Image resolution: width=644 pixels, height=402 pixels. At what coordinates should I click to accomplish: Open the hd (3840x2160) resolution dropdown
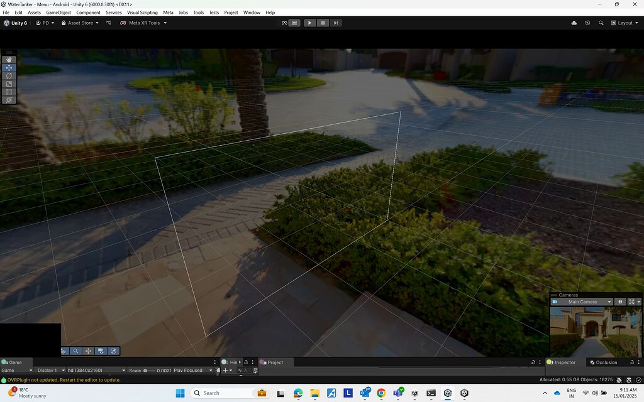[94, 370]
